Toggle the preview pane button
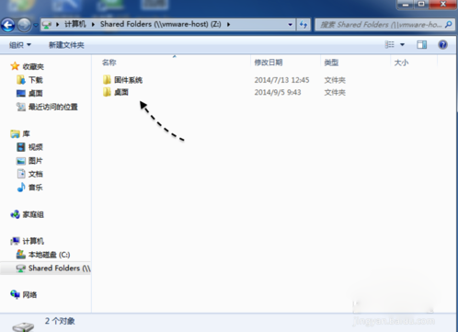The width and height of the screenshot is (458, 332). click(x=422, y=45)
